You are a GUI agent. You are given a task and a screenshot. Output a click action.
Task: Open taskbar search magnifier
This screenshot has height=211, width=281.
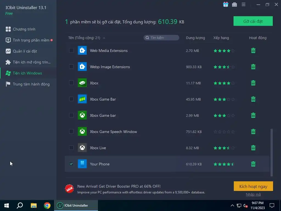click(20, 206)
